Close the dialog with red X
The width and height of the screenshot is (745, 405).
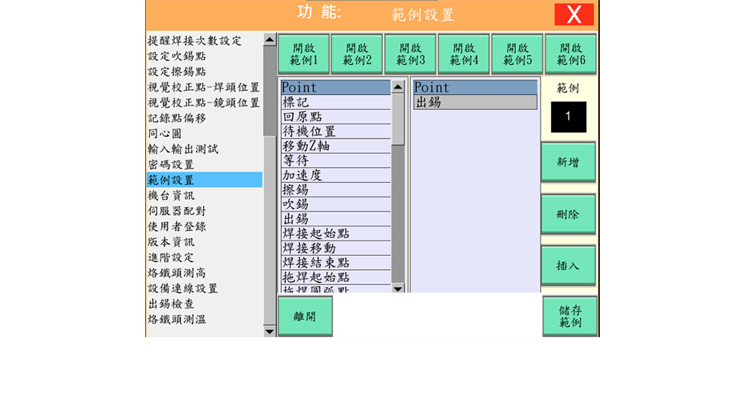click(573, 14)
